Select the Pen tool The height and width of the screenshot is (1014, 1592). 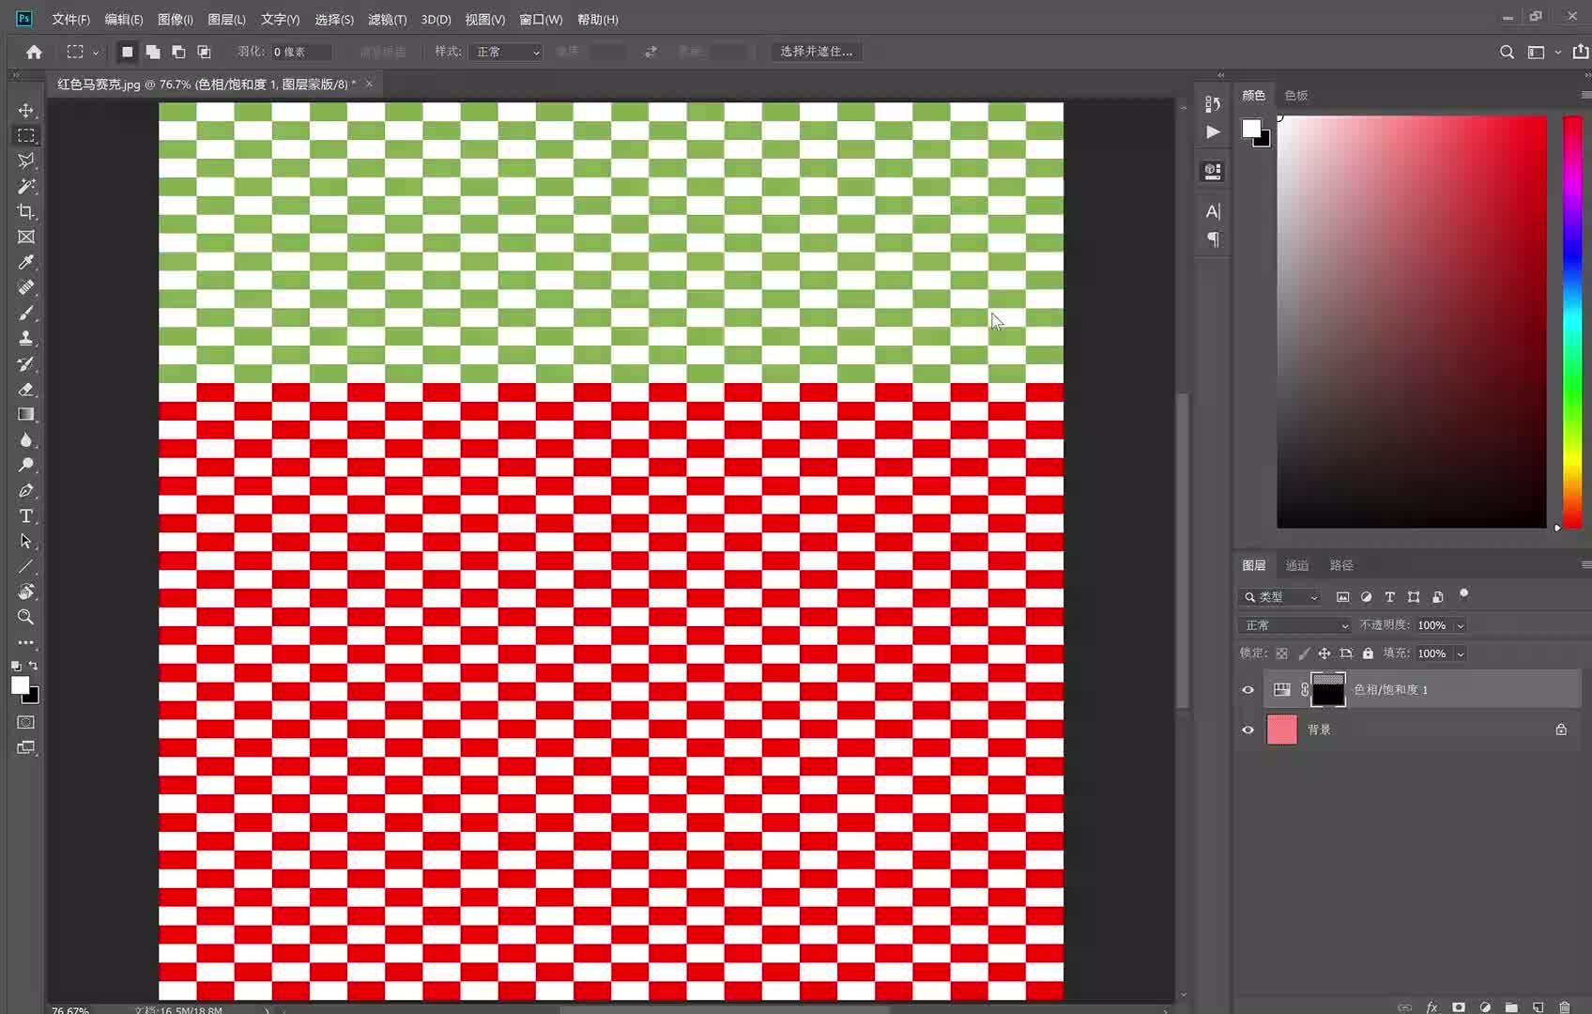(25, 491)
